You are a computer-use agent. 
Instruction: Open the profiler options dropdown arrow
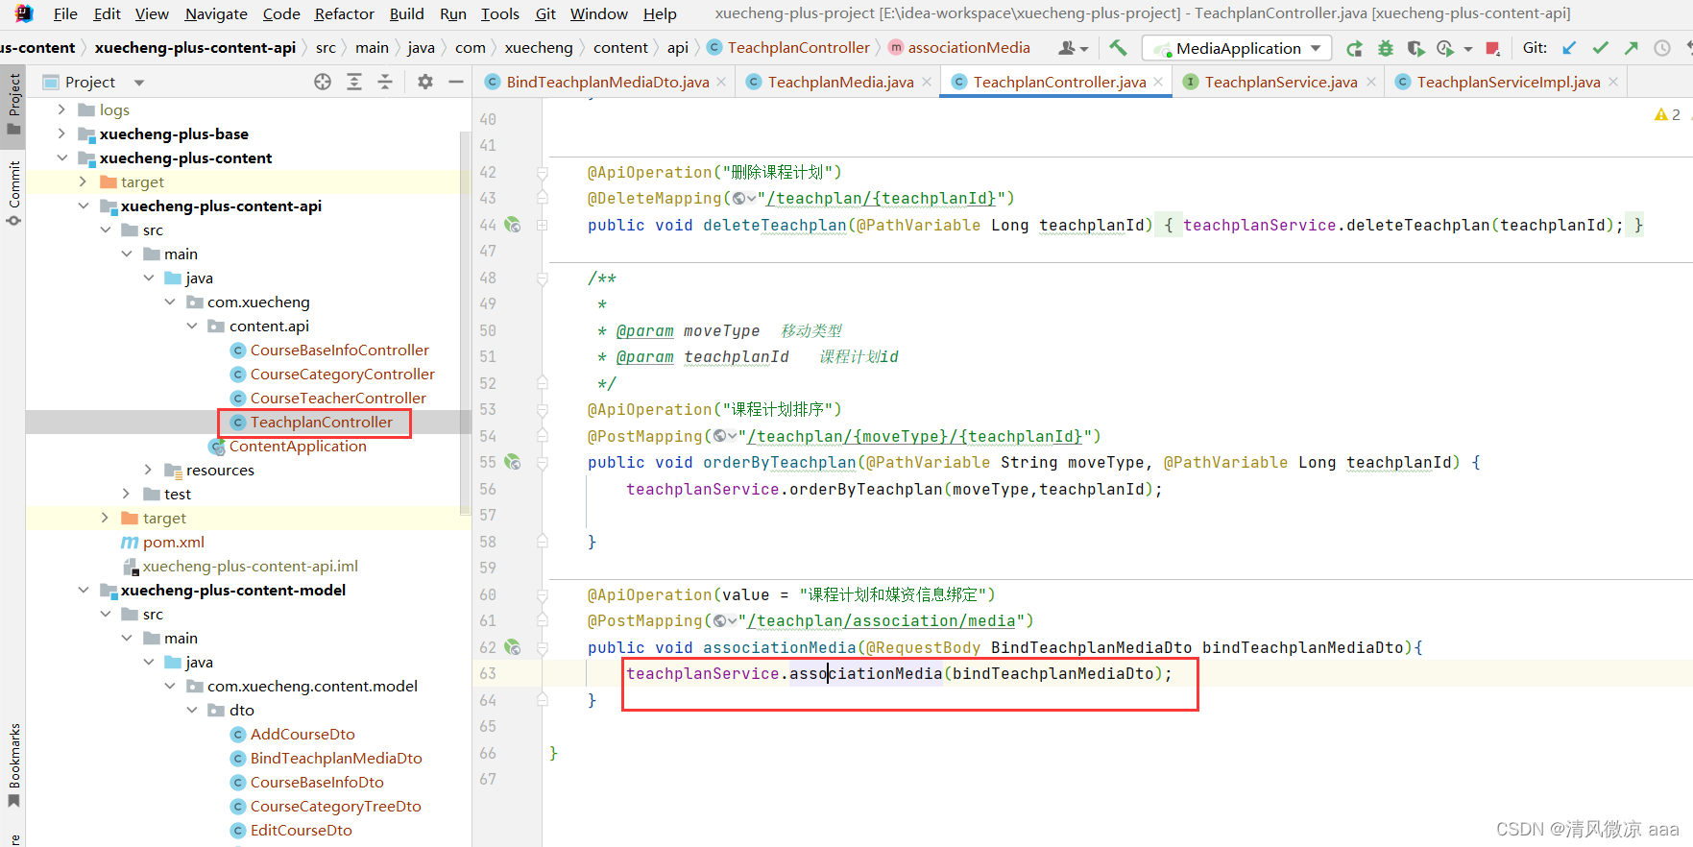[x=1468, y=49]
